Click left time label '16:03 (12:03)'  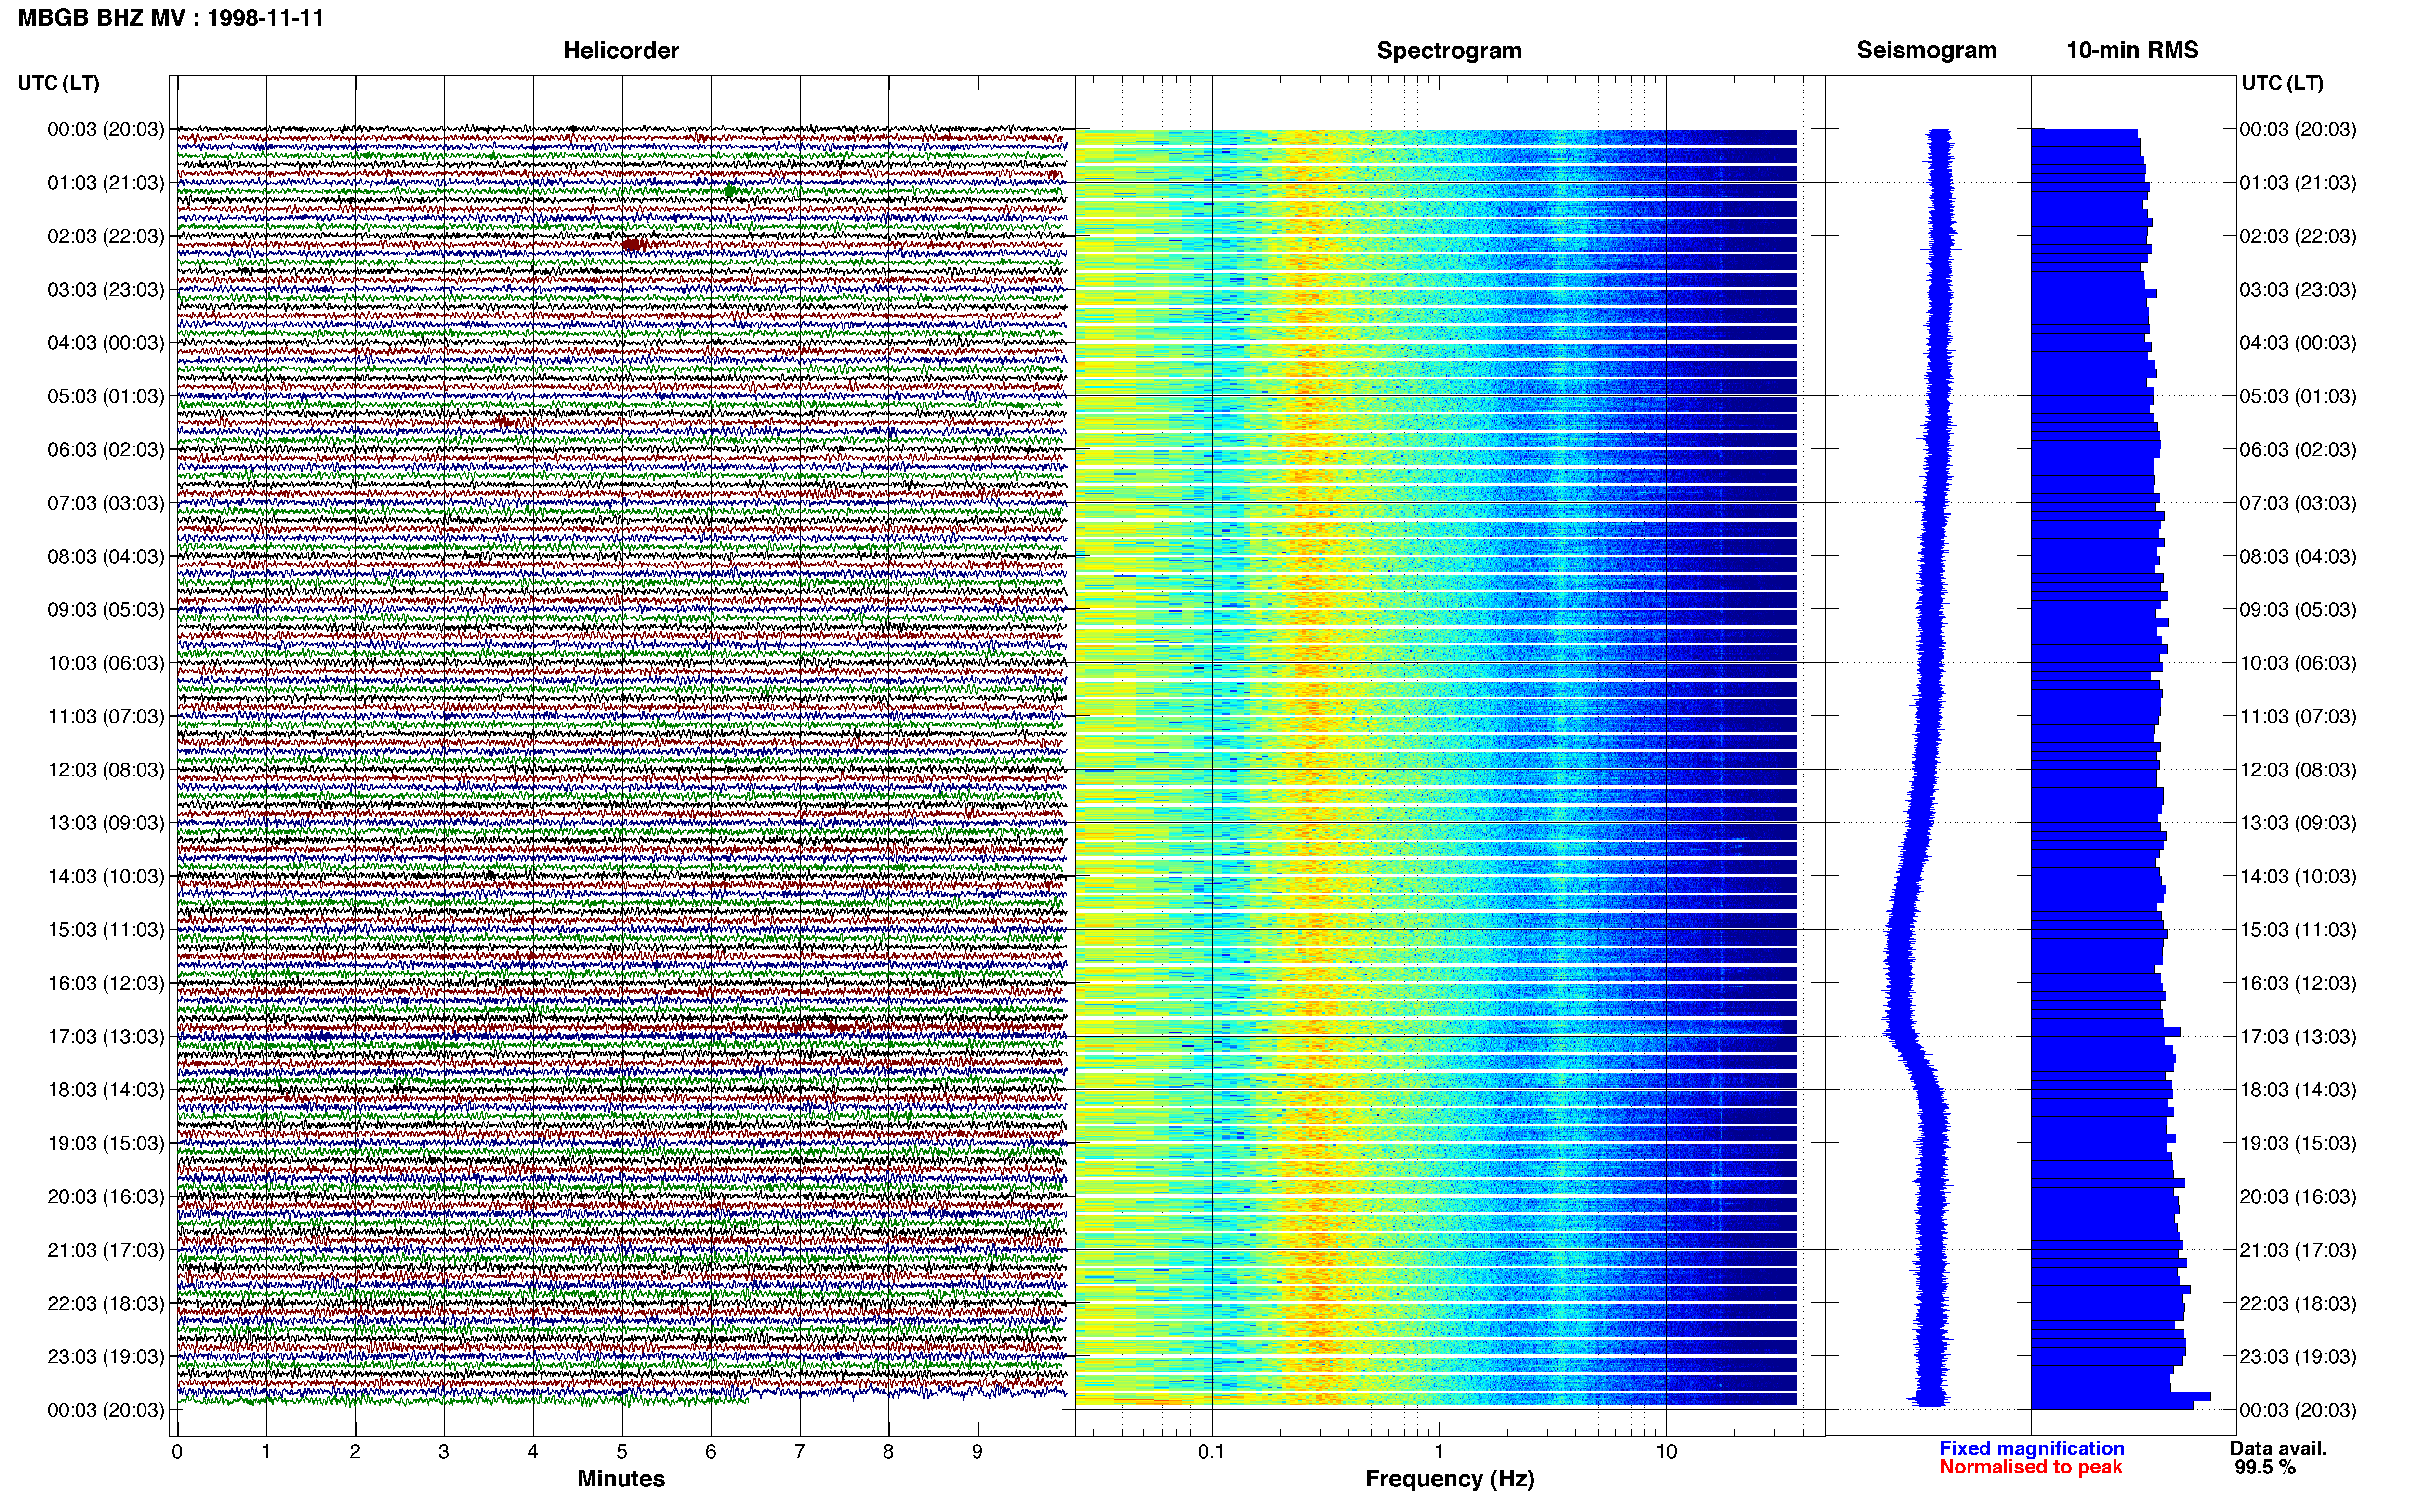(105, 983)
